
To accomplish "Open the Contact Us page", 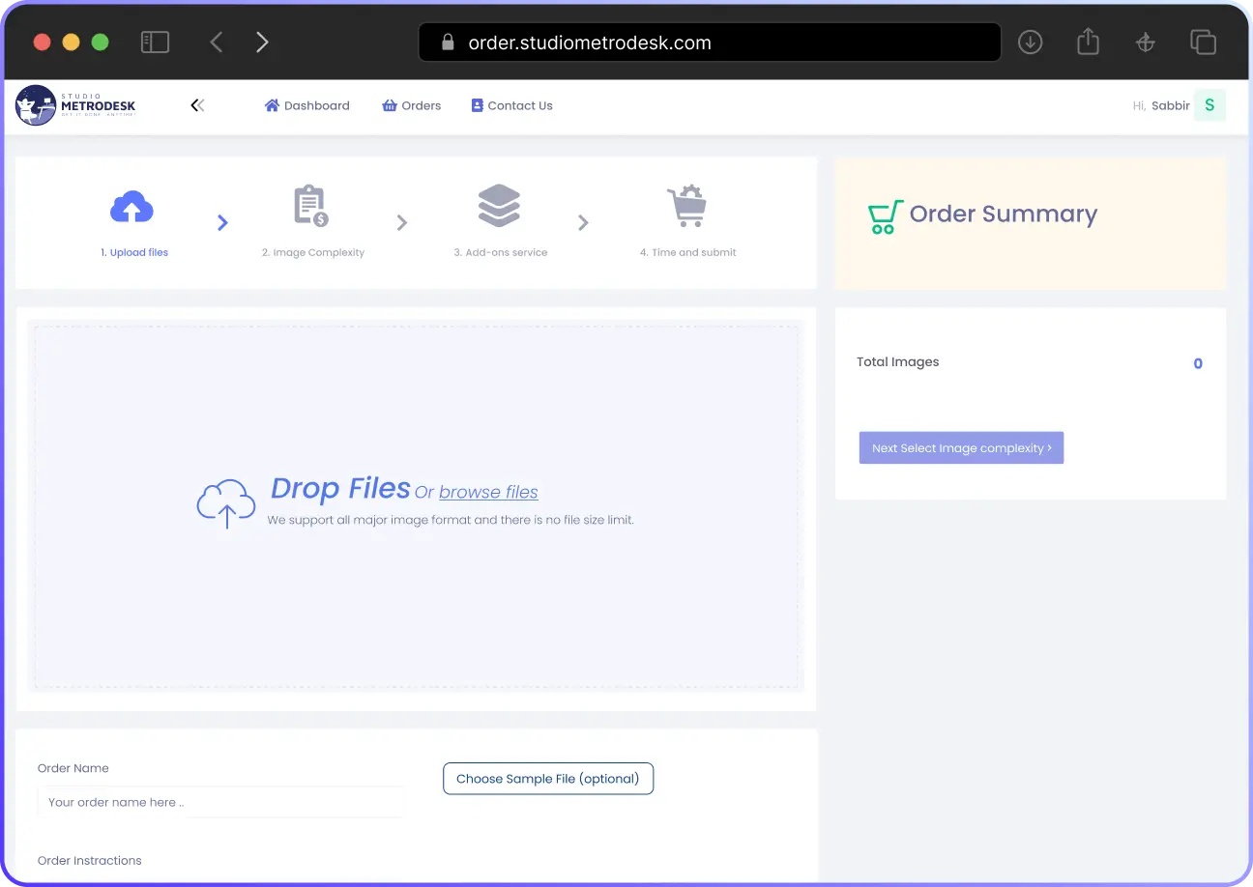I will [x=511, y=105].
